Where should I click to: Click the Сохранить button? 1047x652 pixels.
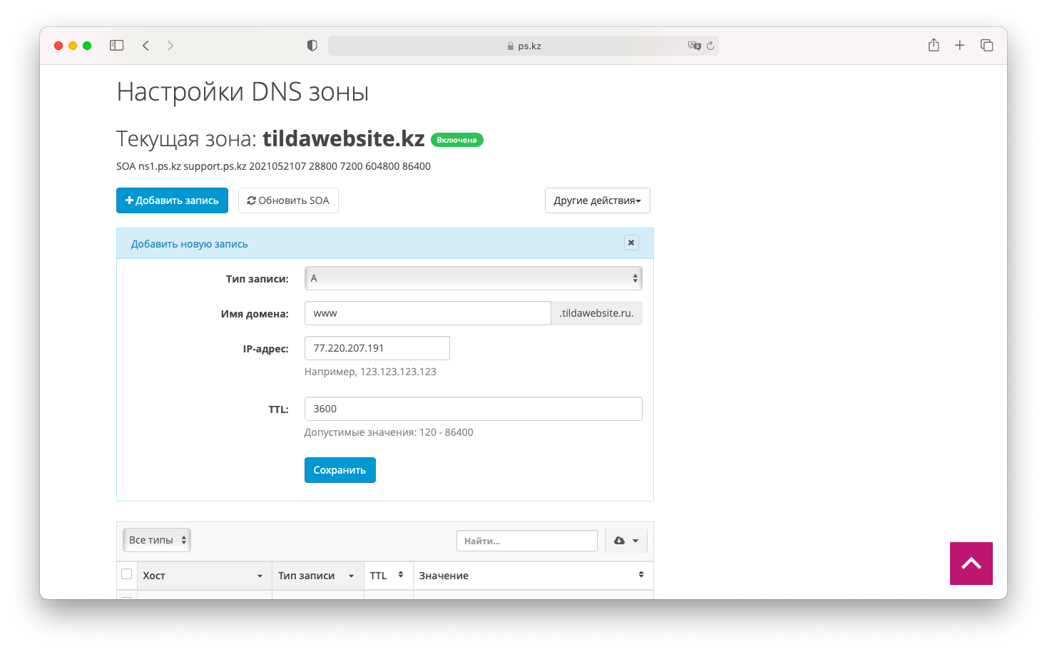click(340, 470)
